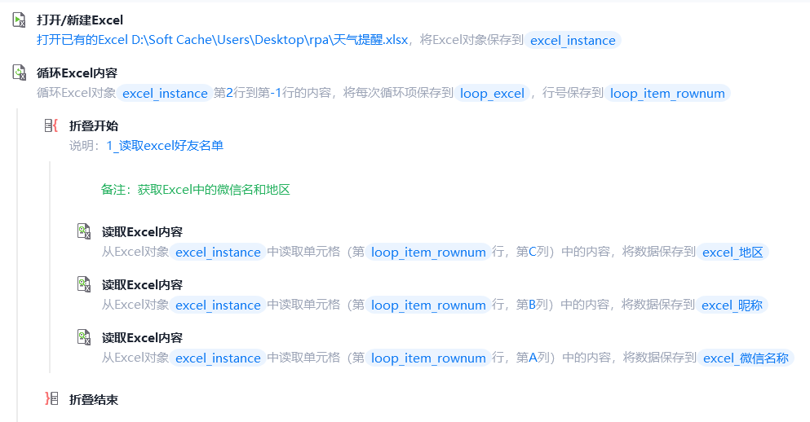Click the 第2行到第-1行的内容 range text
This screenshot has height=422, width=810.
[272, 93]
